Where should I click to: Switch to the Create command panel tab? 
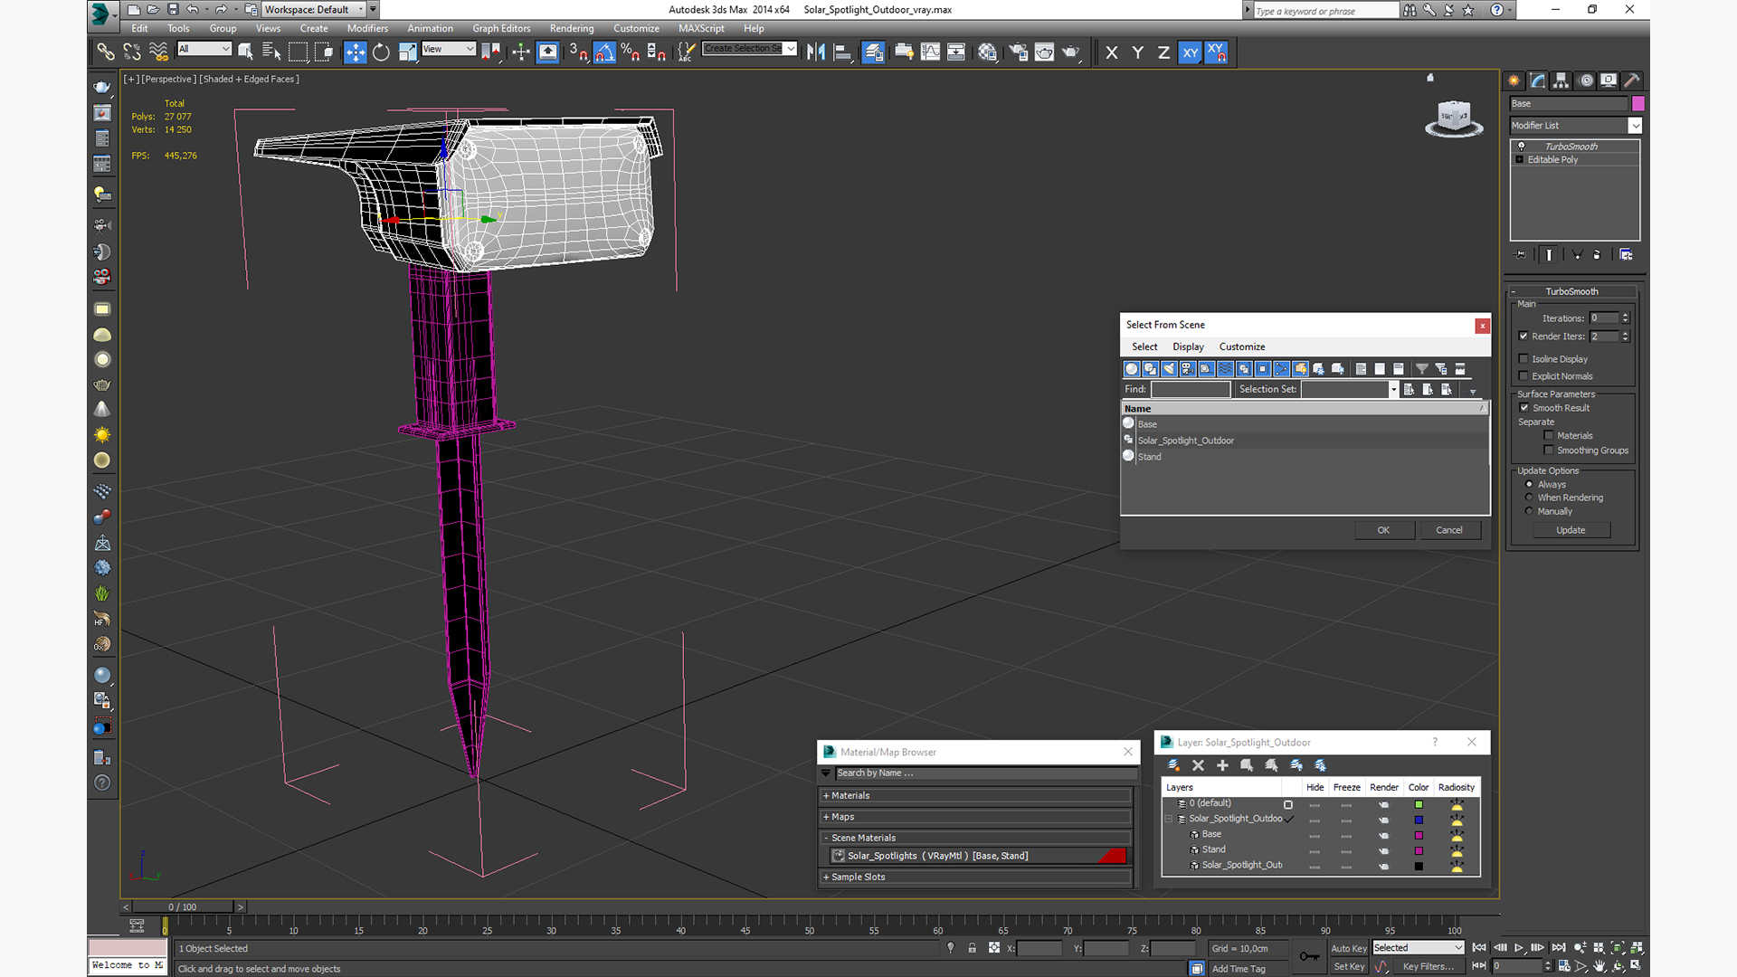coord(1514,81)
